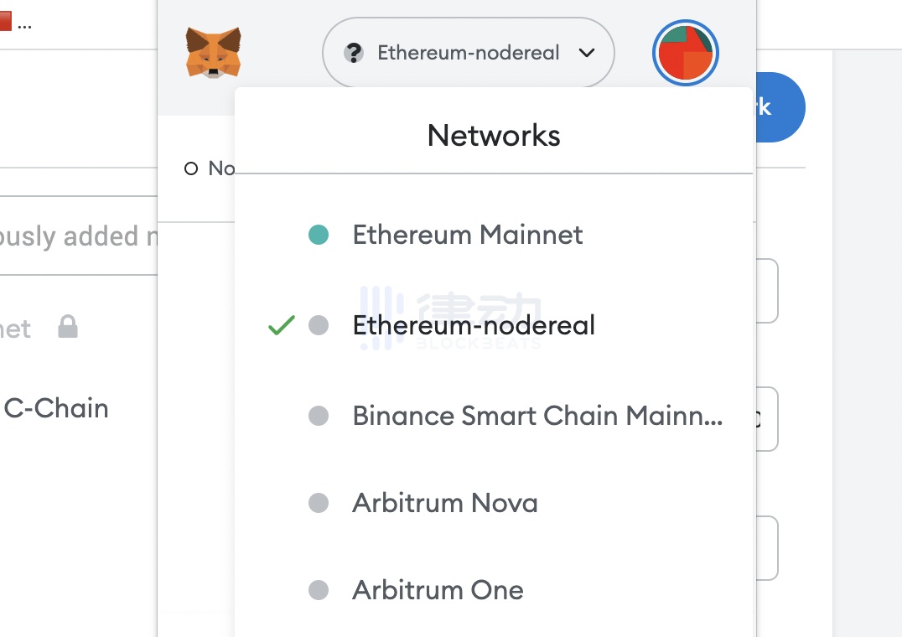Expand the Ethereum-nodereal network selector dropdown
The image size is (902, 637).
tap(468, 53)
